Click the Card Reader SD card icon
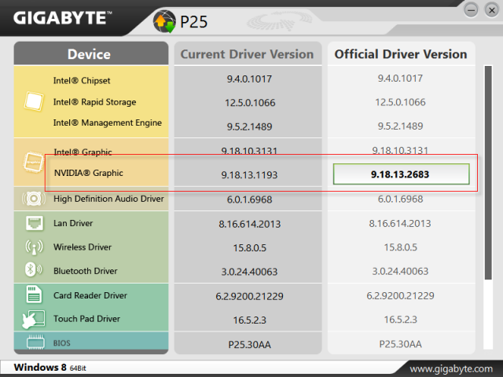Viewport: 503px width, 377px height. pos(34,295)
